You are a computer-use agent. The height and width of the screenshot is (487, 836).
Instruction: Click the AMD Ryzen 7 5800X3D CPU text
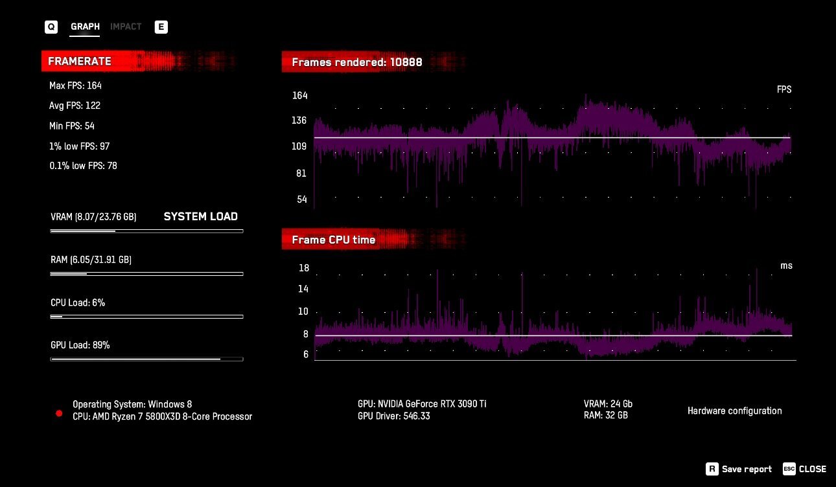(162, 416)
